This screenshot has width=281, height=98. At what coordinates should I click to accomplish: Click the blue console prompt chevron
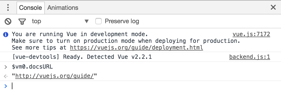6,86
